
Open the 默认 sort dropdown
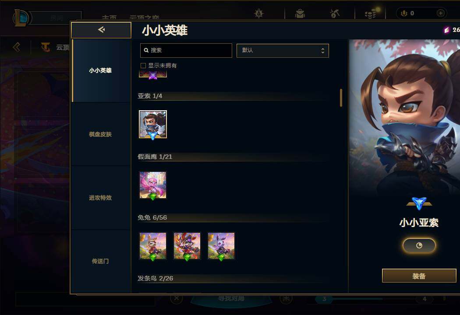pyautogui.click(x=283, y=50)
